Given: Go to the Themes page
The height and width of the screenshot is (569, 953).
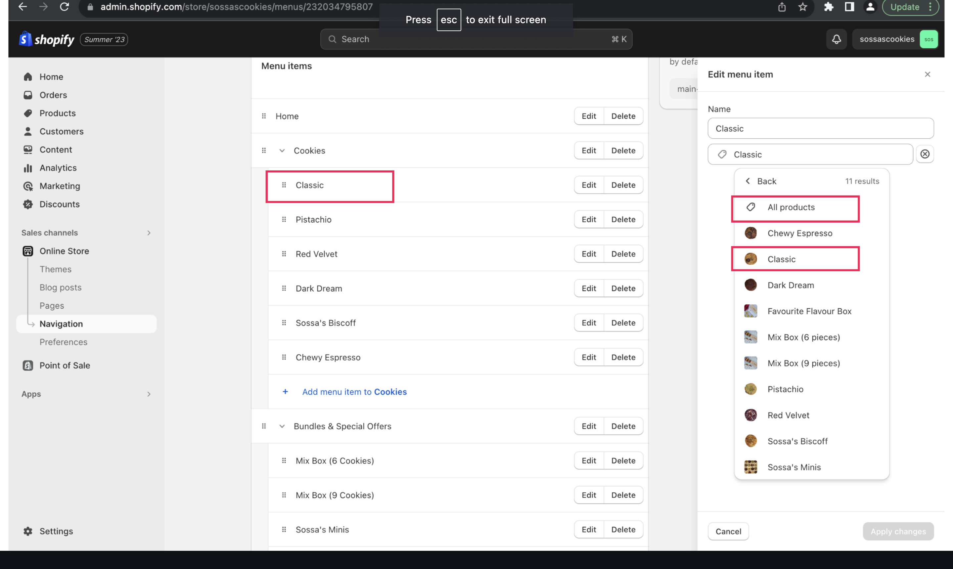Looking at the screenshot, I should pyautogui.click(x=55, y=269).
